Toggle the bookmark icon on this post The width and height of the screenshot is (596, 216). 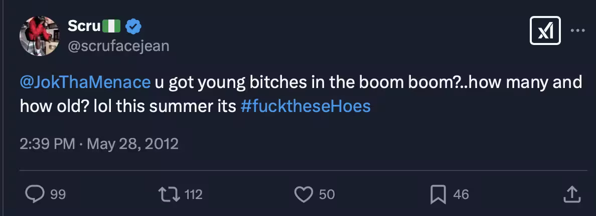click(438, 193)
